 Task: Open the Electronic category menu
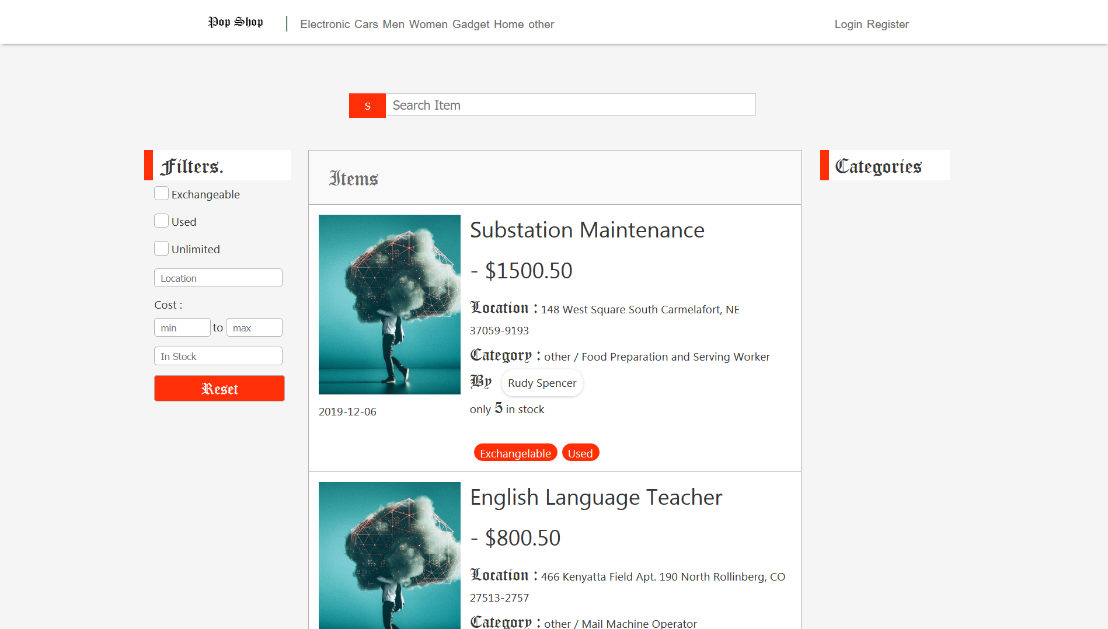click(x=325, y=24)
